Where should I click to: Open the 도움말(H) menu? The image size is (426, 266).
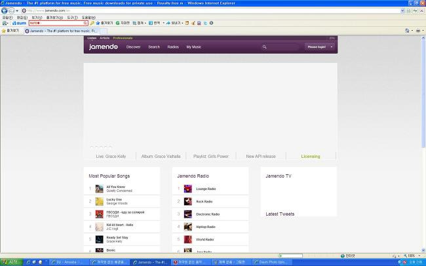pyautogui.click(x=88, y=18)
